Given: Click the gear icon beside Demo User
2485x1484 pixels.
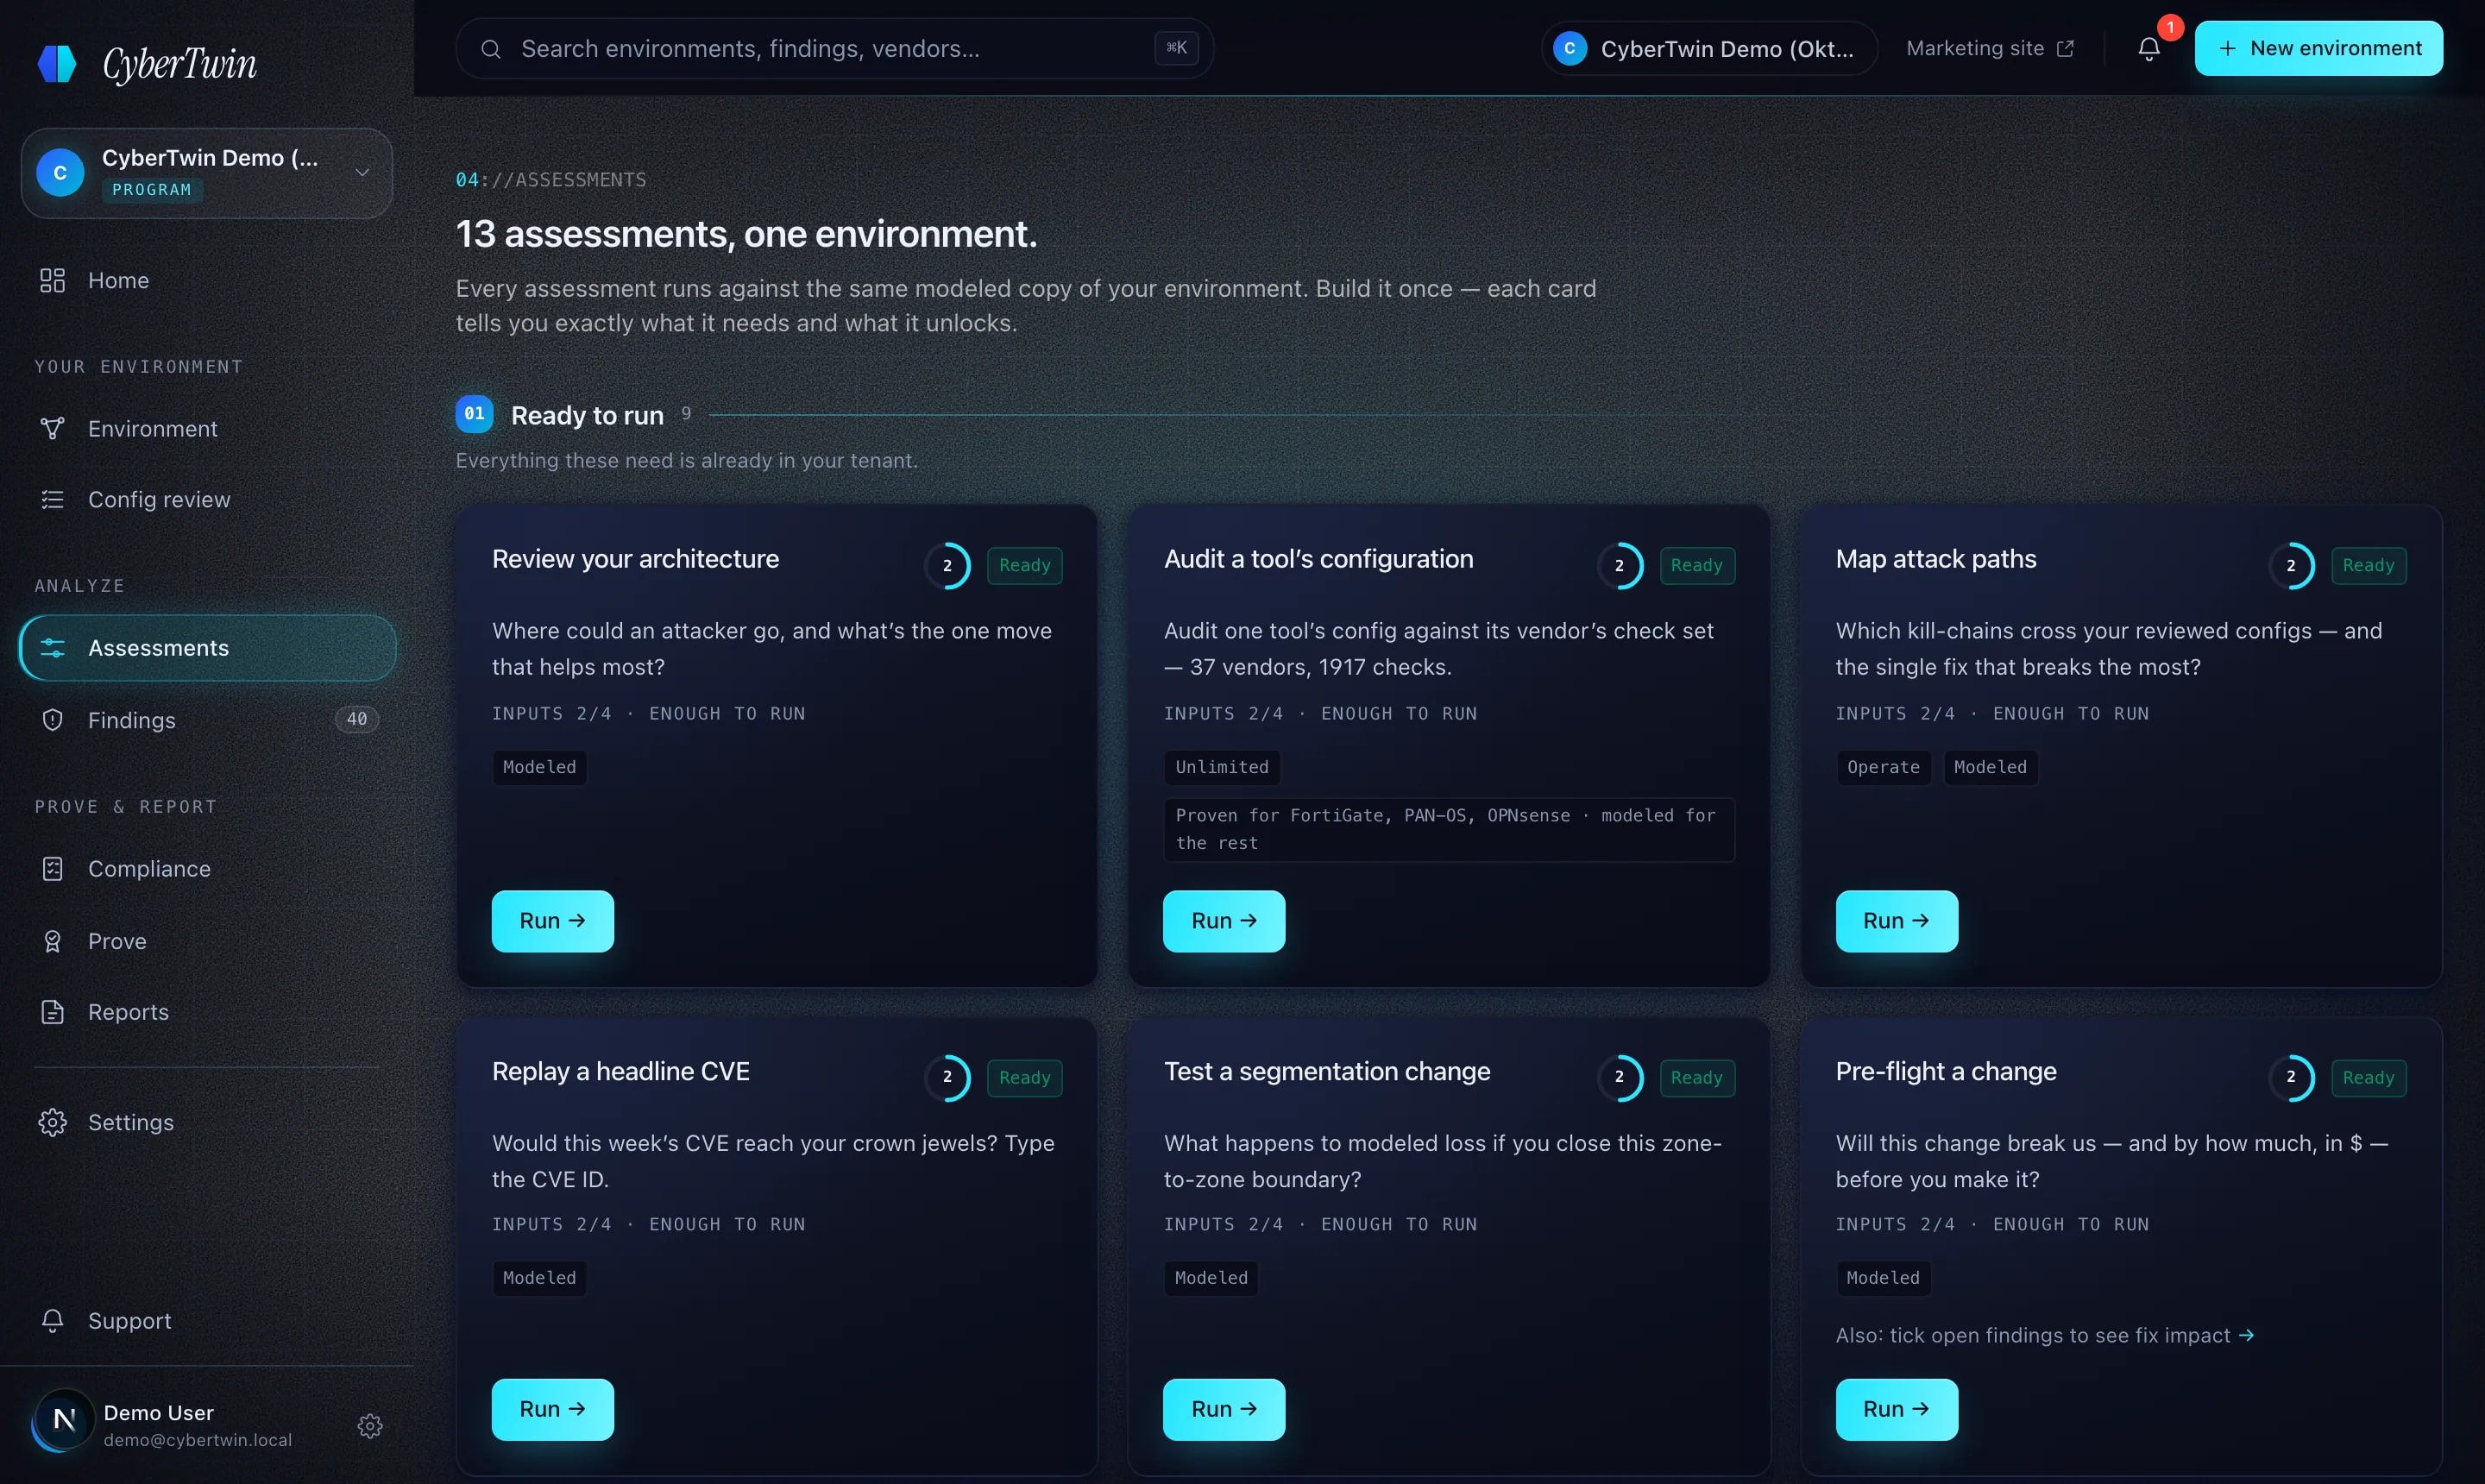Looking at the screenshot, I should (x=370, y=1425).
